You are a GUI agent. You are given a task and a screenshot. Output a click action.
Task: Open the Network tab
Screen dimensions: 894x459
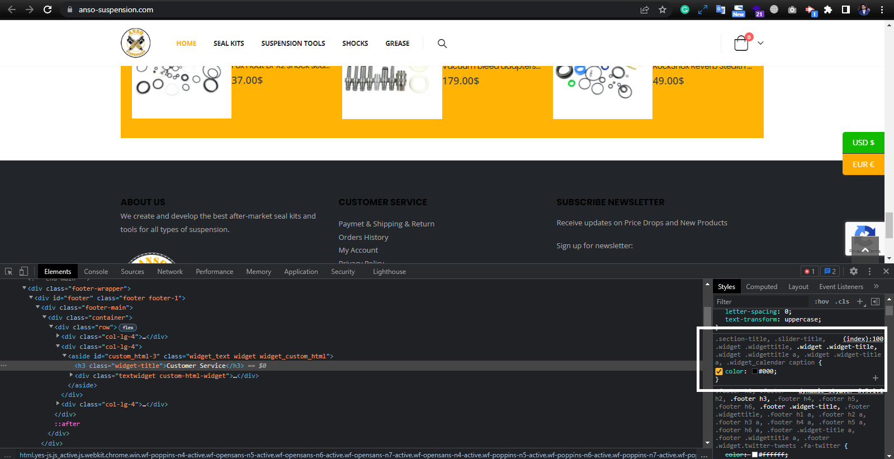click(x=170, y=272)
